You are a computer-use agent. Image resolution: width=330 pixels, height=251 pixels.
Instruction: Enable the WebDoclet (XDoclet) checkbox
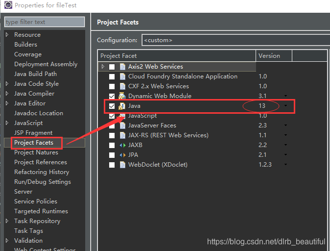112,165
